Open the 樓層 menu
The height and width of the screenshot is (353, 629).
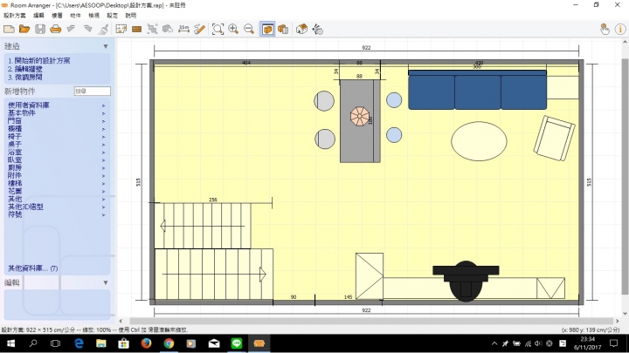pyautogui.click(x=57, y=16)
